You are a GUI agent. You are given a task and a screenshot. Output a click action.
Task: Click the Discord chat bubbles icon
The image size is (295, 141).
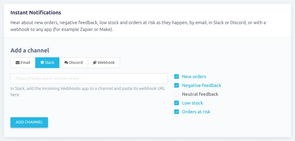point(66,63)
